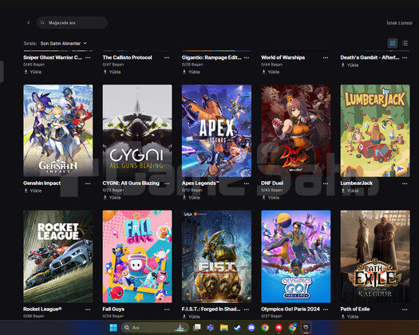The width and height of the screenshot is (419, 335).
Task: Install DNF Duel via Yükle
Action: pos(271,198)
